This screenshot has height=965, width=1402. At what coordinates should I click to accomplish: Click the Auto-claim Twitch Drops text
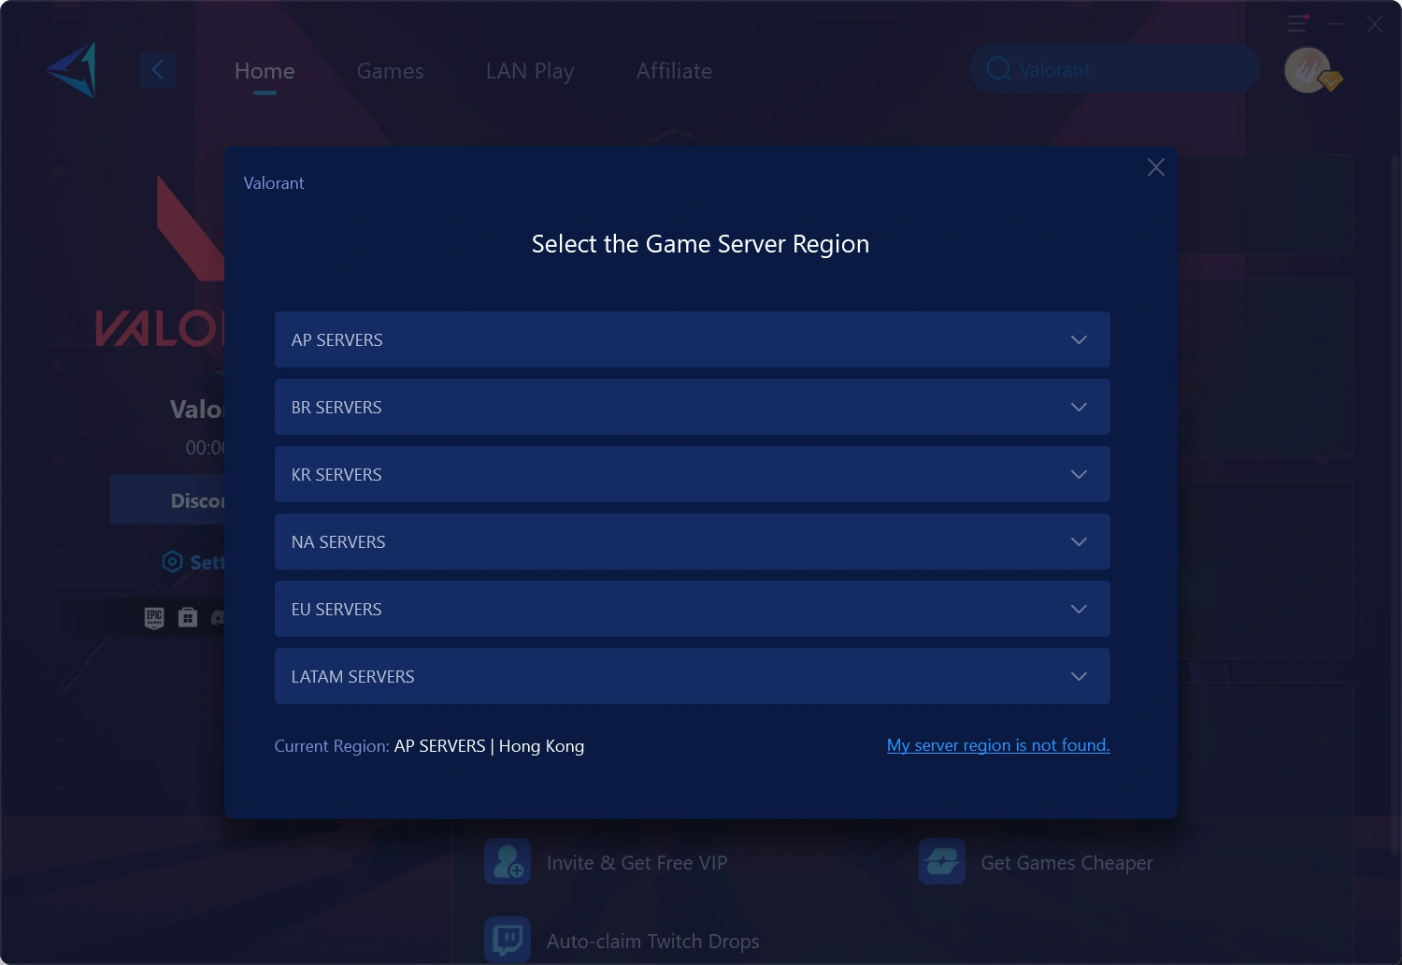pos(652,942)
